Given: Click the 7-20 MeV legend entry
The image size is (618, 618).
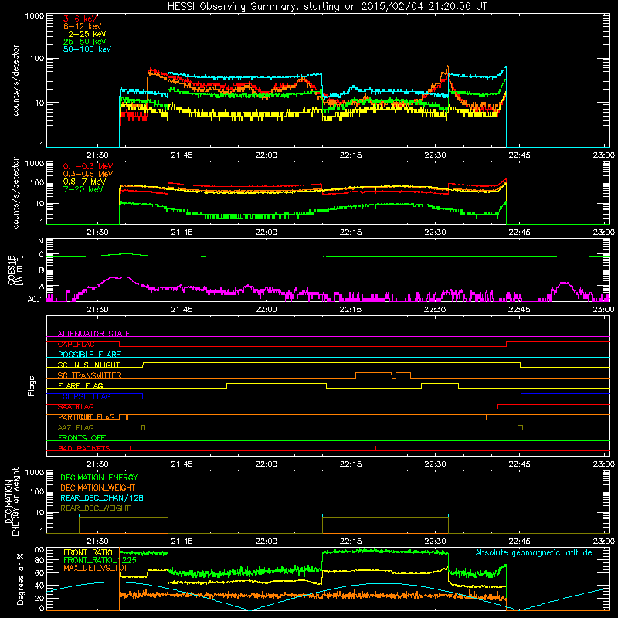Looking at the screenshot, I should tap(83, 189).
